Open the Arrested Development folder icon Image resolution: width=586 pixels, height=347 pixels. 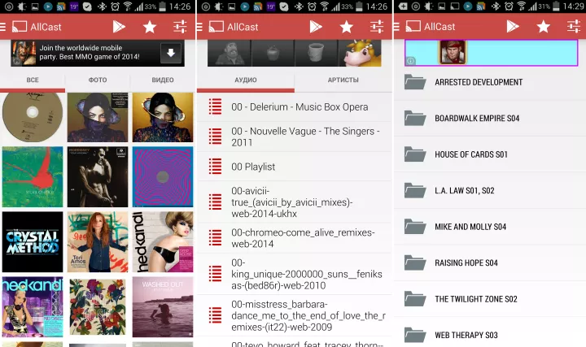tap(415, 82)
